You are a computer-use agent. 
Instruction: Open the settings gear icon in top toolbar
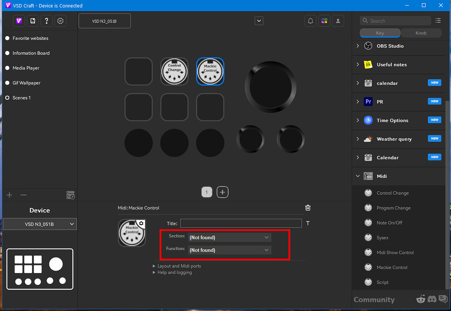[61, 21]
